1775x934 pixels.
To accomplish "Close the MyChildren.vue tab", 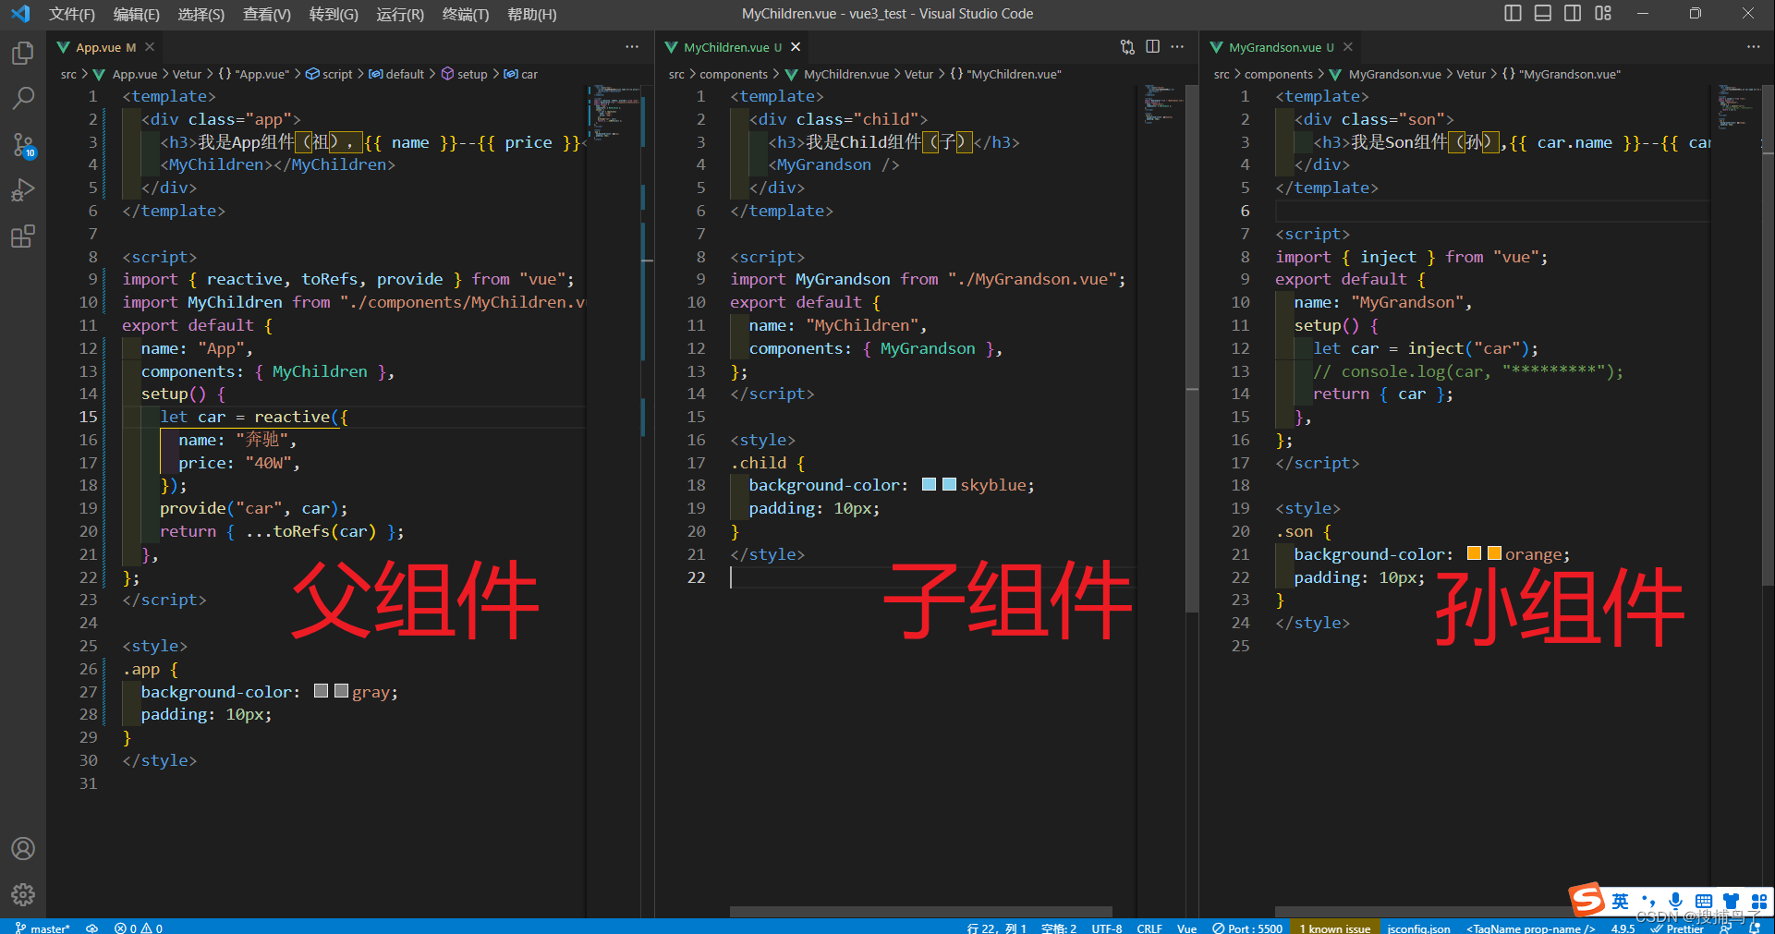I will point(796,47).
